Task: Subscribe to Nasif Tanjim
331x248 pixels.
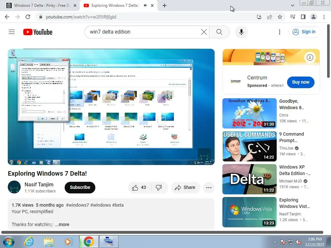Action: 80,188
